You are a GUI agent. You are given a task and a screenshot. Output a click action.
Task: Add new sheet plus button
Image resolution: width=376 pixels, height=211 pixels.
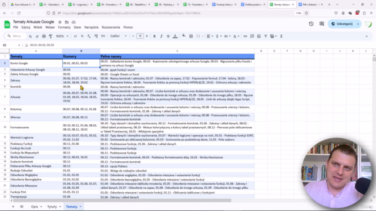pos(13,206)
